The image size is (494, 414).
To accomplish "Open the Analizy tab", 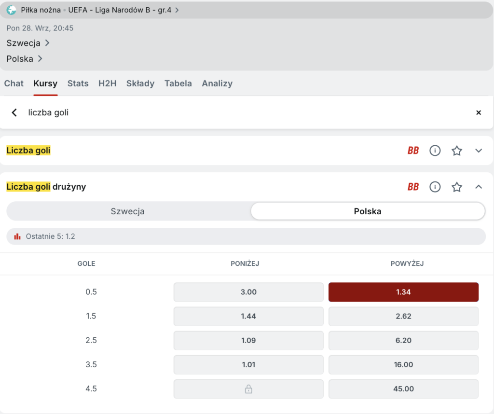I will 217,83.
